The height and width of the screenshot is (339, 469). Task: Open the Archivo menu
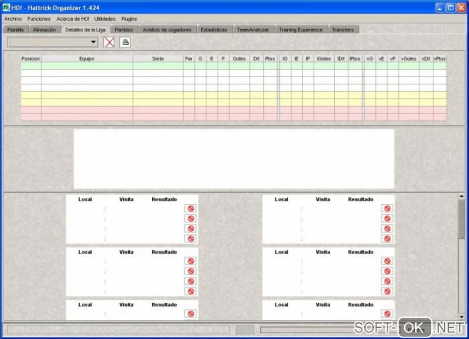pos(13,19)
